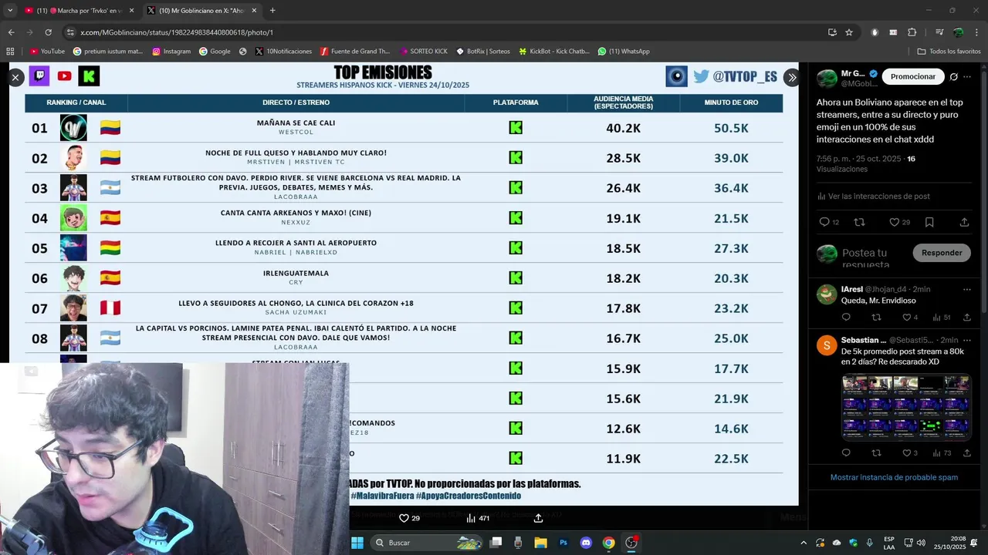This screenshot has height=555, width=988.
Task: Open the hand-shaped extension icon
Action: [x=875, y=32]
